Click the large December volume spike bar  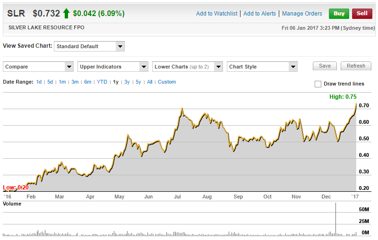[x=336, y=219]
